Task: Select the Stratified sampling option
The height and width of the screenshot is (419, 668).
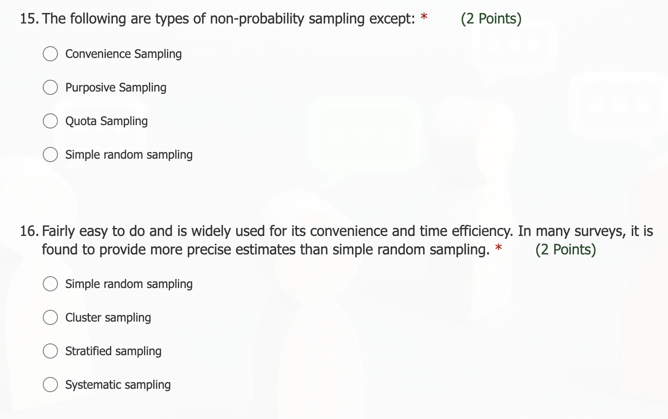Action: coord(50,351)
